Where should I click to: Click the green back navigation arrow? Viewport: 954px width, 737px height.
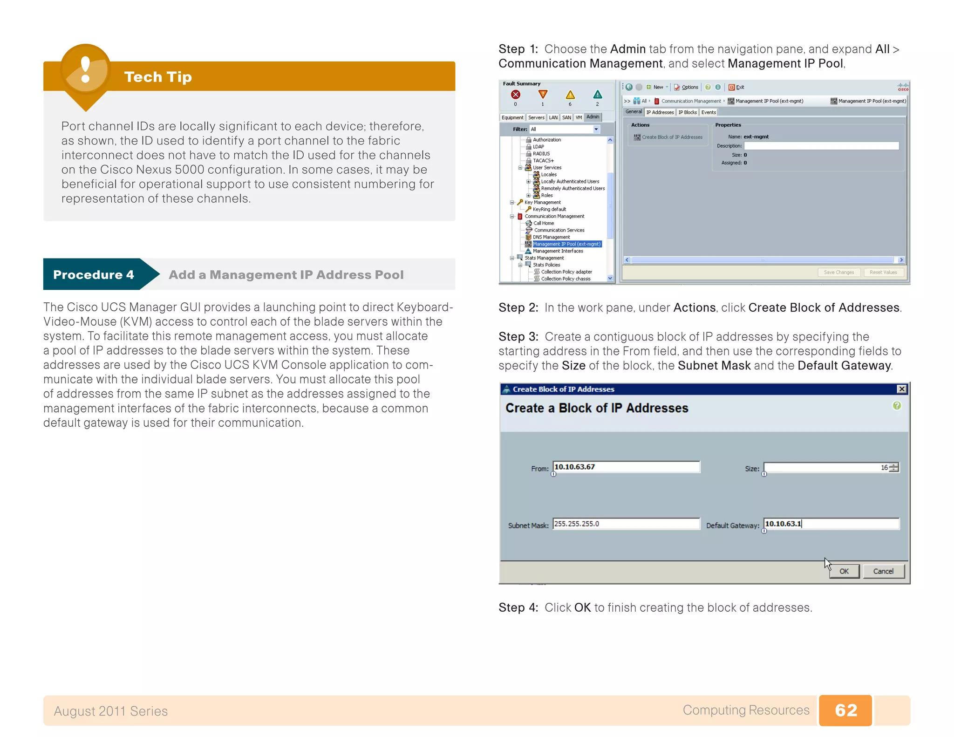[x=629, y=87]
